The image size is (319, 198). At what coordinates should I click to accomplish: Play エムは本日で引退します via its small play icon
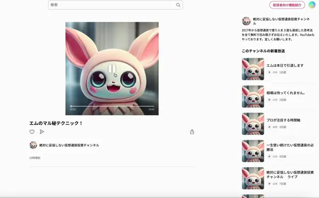(270, 72)
